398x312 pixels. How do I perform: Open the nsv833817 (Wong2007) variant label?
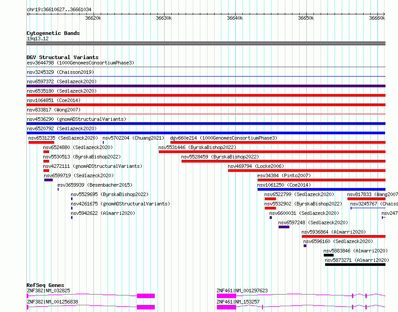pos(54,110)
